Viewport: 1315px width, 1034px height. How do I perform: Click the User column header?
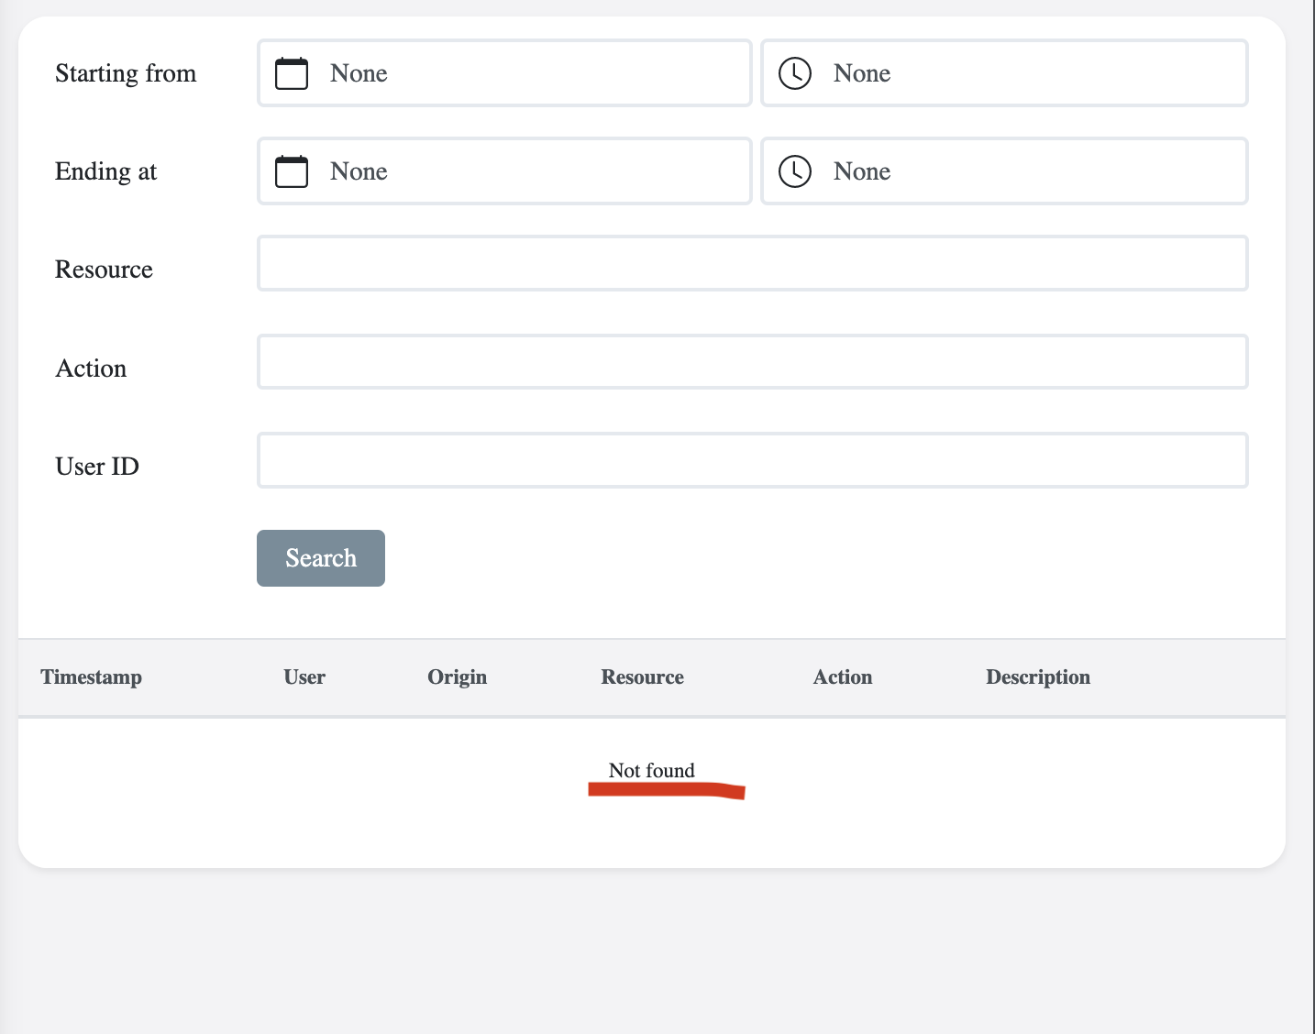pos(304,676)
